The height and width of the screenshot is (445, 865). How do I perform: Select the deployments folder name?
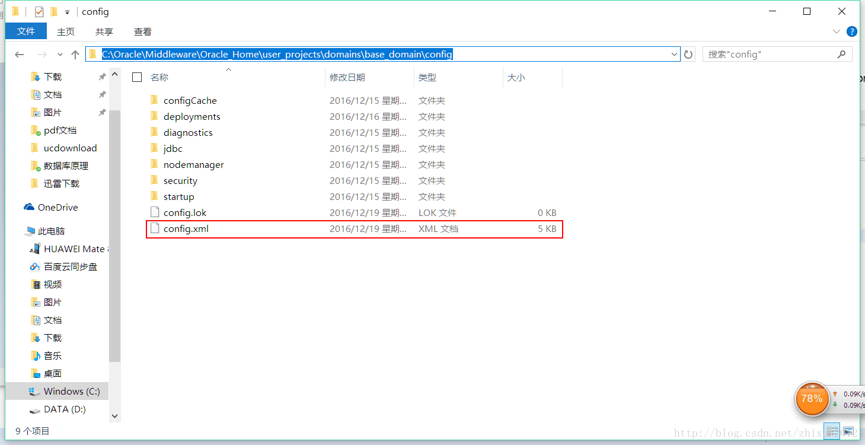pos(192,117)
